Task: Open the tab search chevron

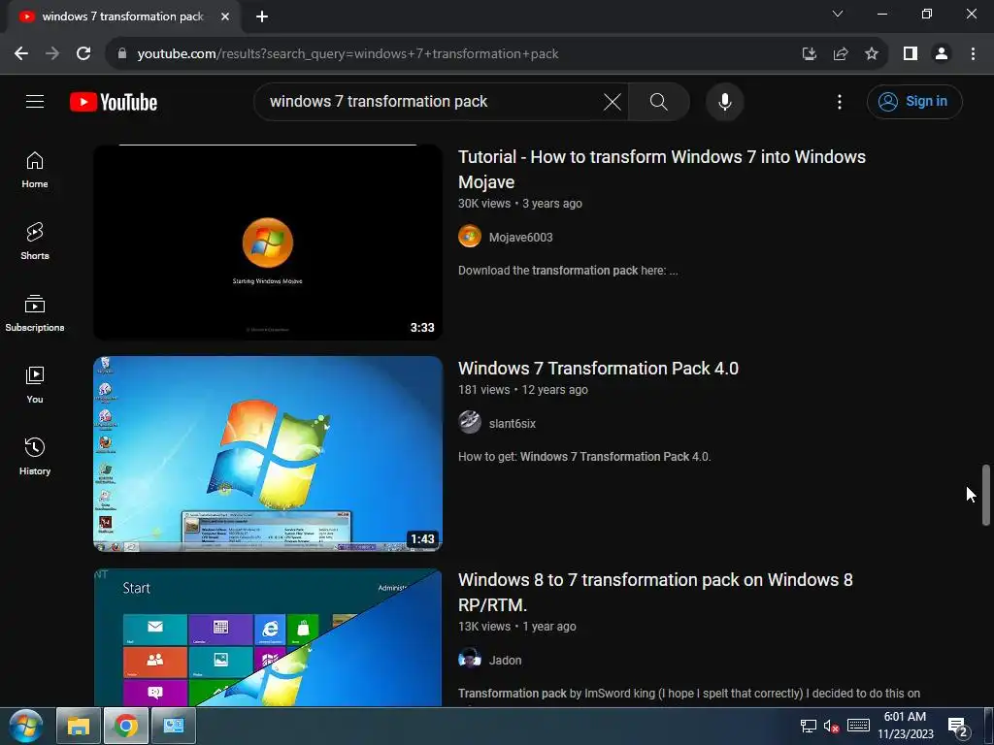Action: pyautogui.click(x=838, y=14)
